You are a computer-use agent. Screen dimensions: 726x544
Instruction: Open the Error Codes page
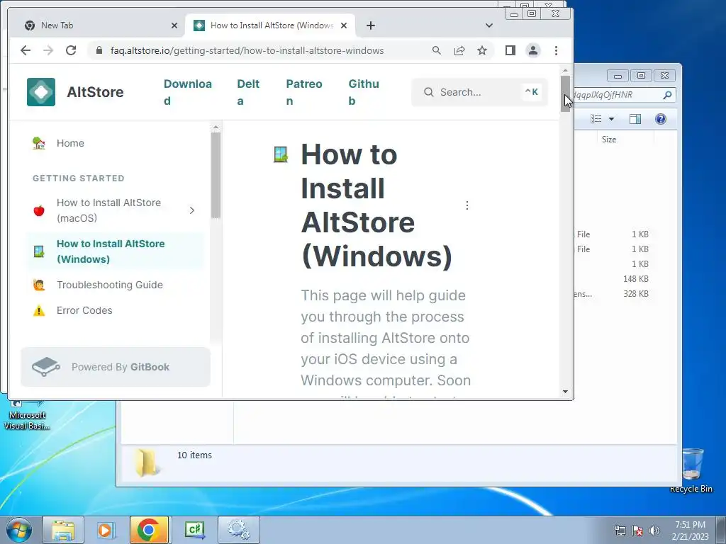click(84, 310)
